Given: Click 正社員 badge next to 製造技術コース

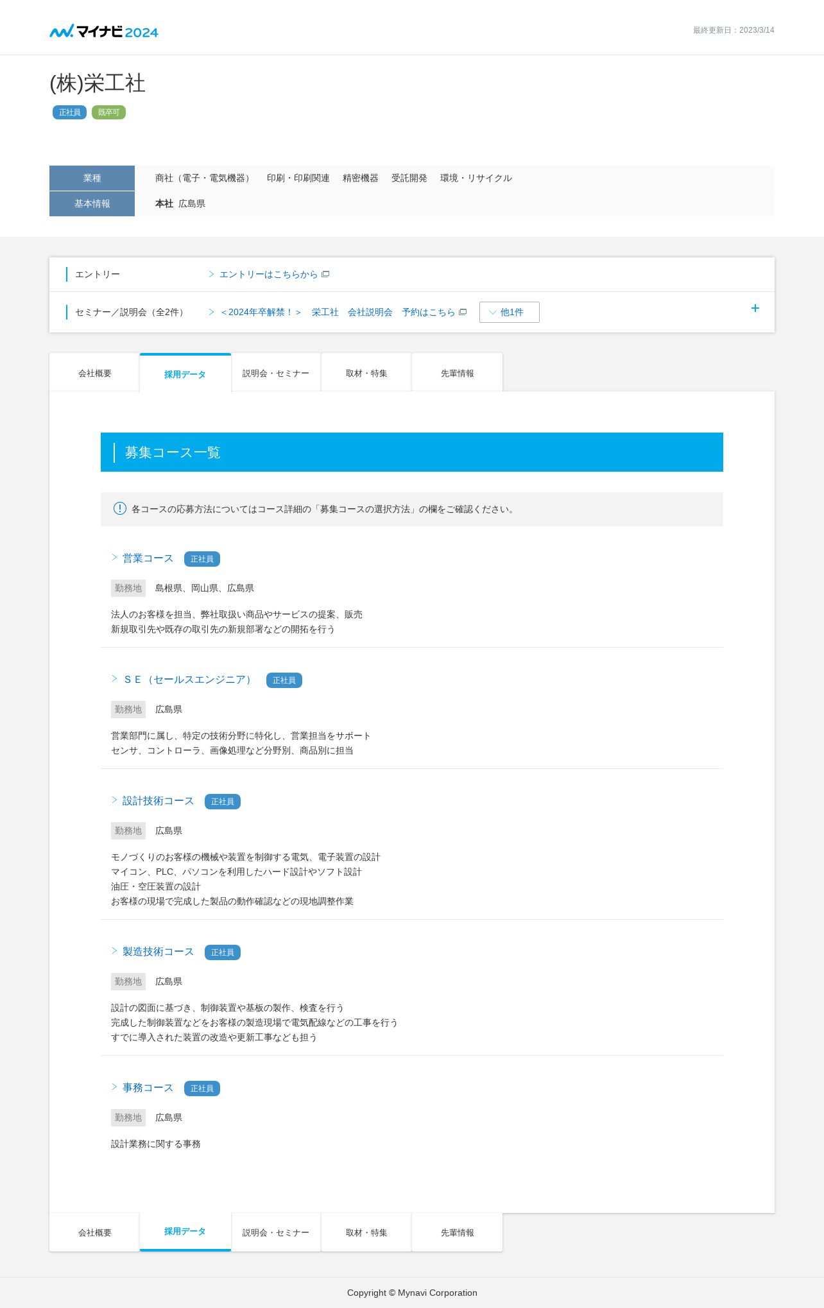Looking at the screenshot, I should 223,952.
